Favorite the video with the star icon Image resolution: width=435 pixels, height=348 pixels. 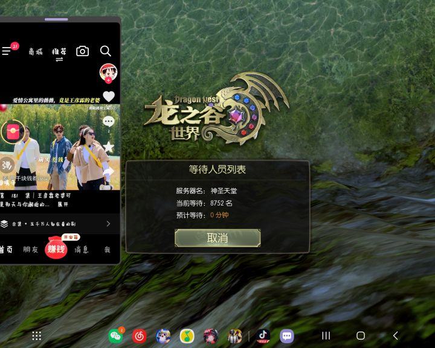point(109,147)
